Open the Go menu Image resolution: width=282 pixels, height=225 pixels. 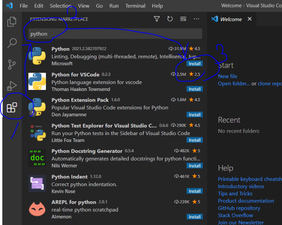tap(99, 6)
